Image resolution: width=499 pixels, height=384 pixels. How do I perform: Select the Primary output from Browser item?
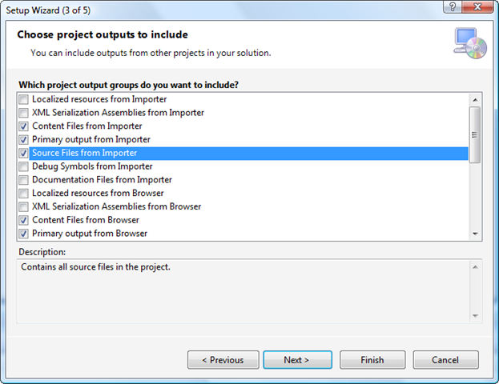[89, 234]
